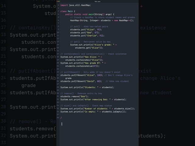The height and width of the screenshot is (146, 195).
Task: Click the println "Alice's grade: " line
Action: (x=94, y=45)
